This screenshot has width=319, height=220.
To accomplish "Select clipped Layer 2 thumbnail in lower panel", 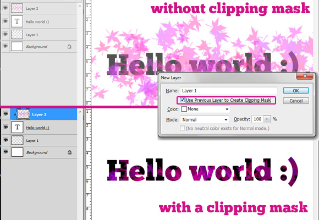I will click(23, 114).
